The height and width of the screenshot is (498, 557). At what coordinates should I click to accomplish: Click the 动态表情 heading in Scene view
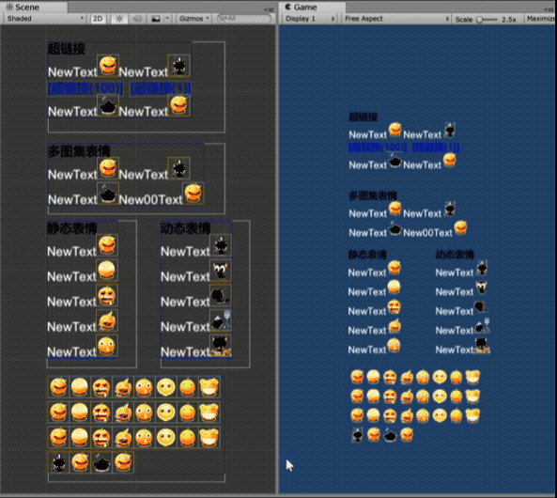pyautogui.click(x=185, y=227)
